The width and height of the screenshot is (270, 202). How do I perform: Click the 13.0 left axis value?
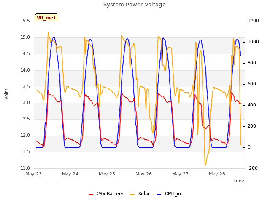click(25, 103)
